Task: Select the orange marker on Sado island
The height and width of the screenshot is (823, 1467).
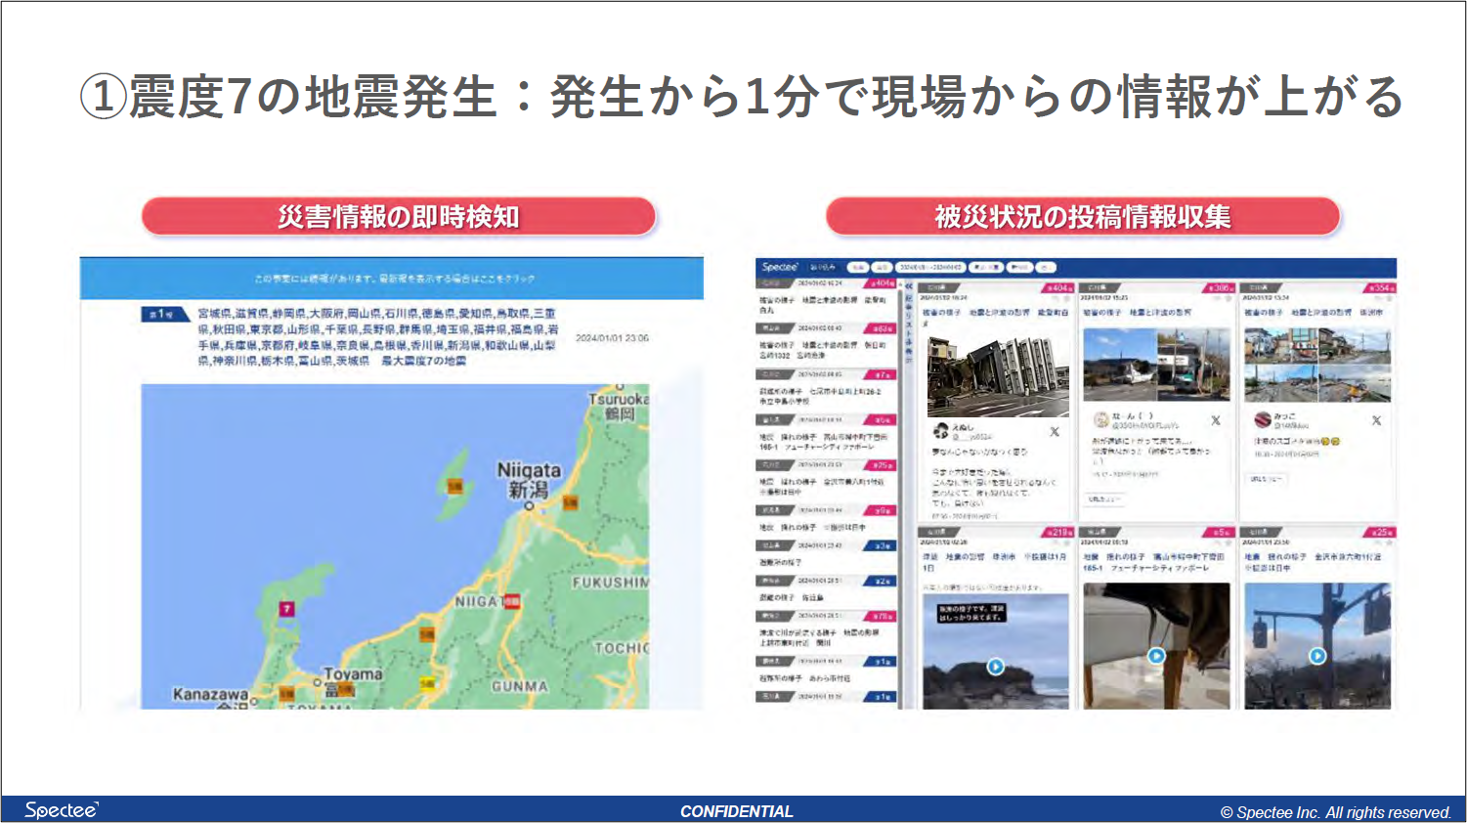Action: pyautogui.click(x=454, y=486)
